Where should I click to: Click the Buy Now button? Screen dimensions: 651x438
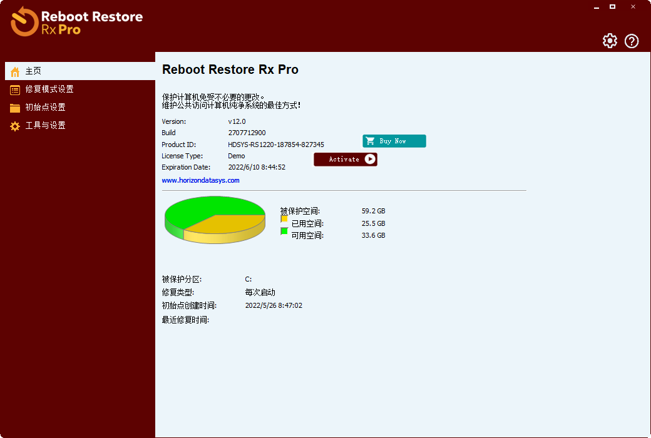(394, 141)
